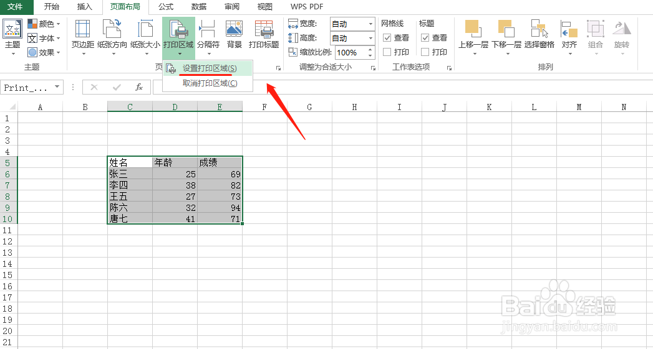Switch to the Formulas (公式) tab

click(x=166, y=7)
